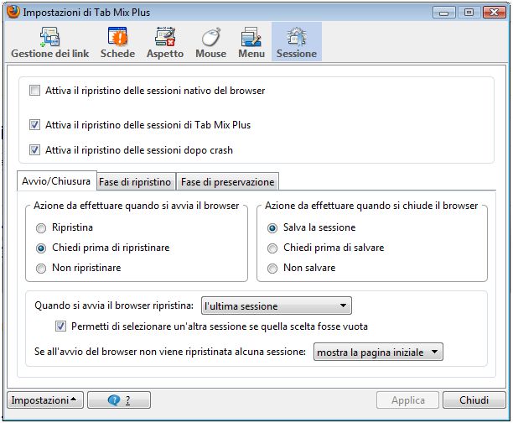
Task: Open the Aspetto settings section
Action: 165,42
